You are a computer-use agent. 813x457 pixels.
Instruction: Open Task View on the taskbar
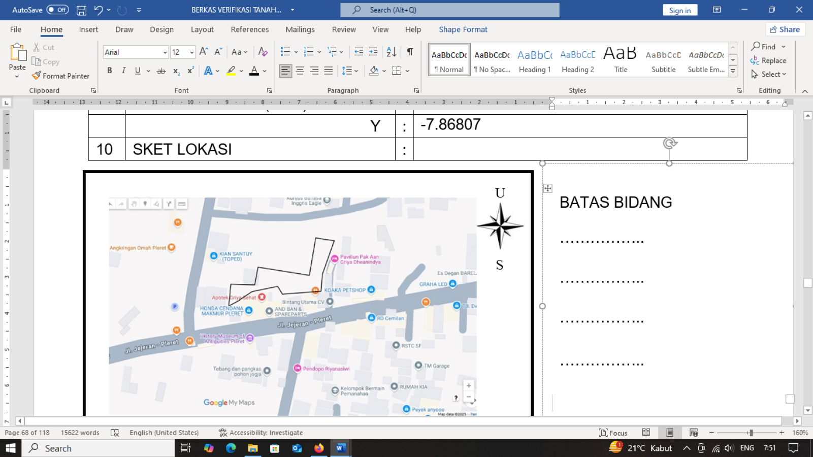click(185, 448)
